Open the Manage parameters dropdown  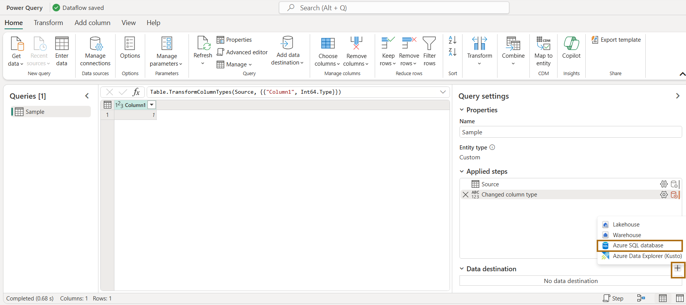[166, 52]
